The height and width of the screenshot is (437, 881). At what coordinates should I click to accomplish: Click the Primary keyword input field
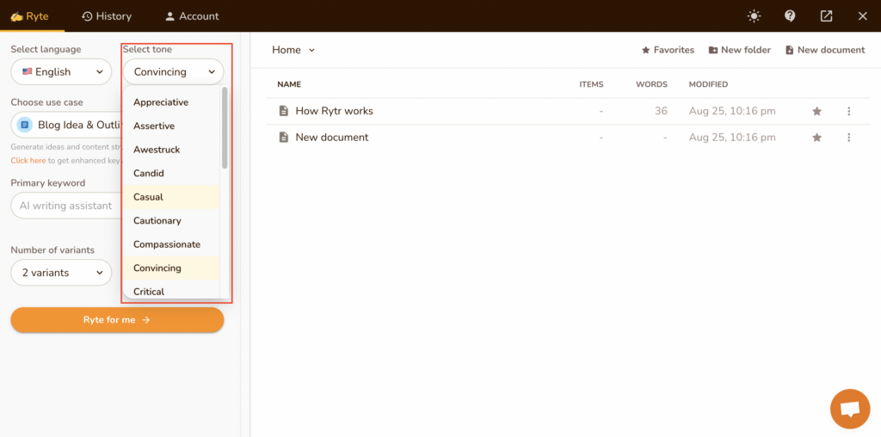[65, 206]
